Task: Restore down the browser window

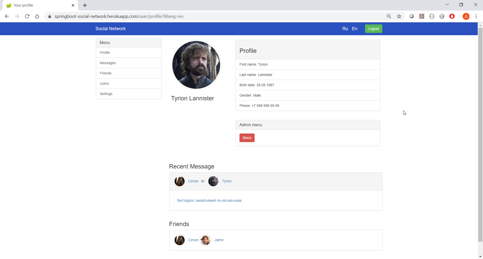Action: point(461,5)
